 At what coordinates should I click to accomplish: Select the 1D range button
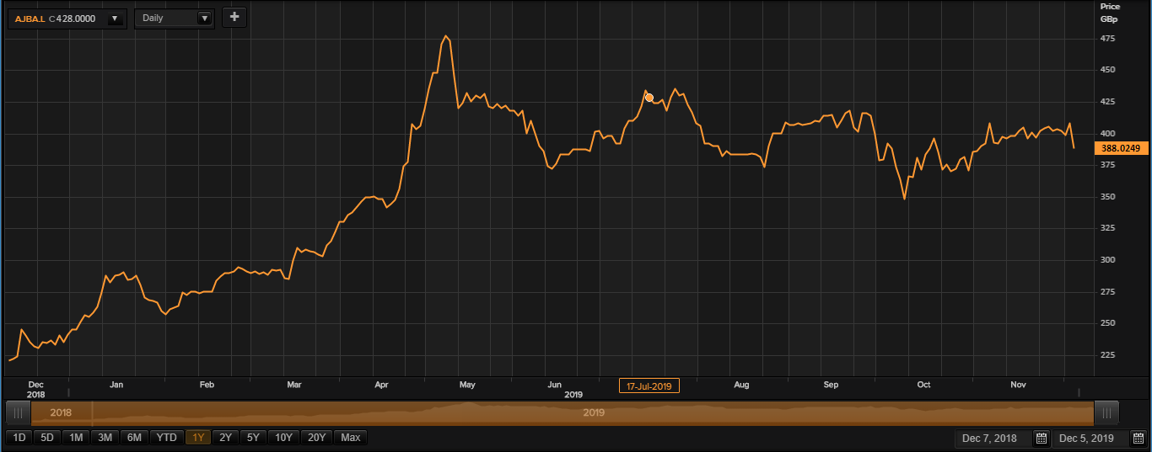19,438
